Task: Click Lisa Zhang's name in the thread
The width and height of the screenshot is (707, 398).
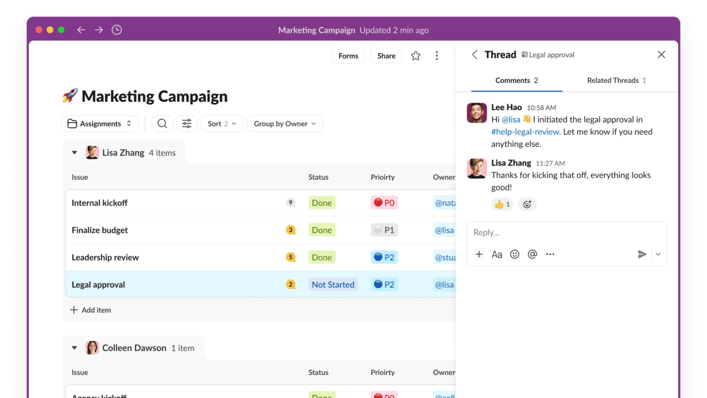Action: (511, 162)
